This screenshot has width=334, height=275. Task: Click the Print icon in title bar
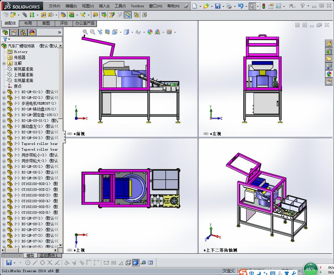(229, 6)
